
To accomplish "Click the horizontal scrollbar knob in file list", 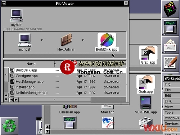I will (55, 100).
